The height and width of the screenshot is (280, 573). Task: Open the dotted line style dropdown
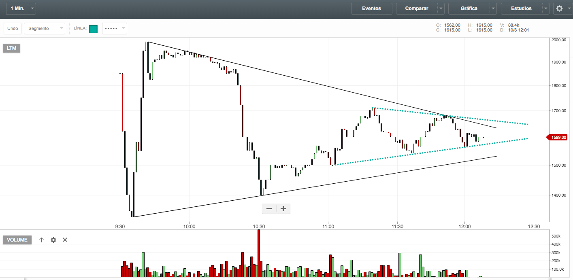click(115, 28)
